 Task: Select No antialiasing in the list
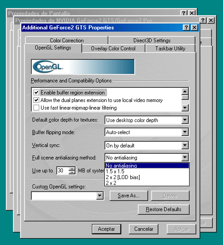coord(147,165)
